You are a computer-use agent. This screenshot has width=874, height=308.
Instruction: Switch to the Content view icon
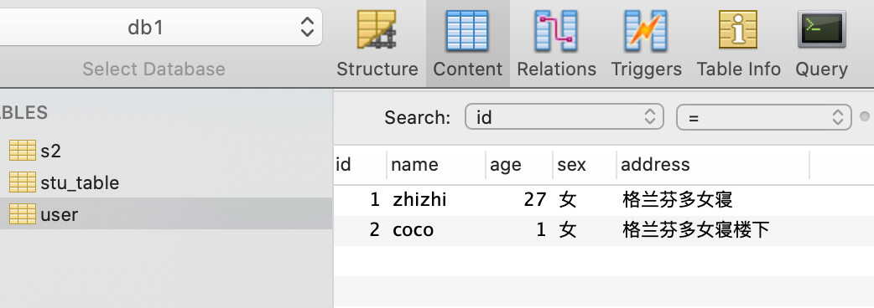(467, 30)
